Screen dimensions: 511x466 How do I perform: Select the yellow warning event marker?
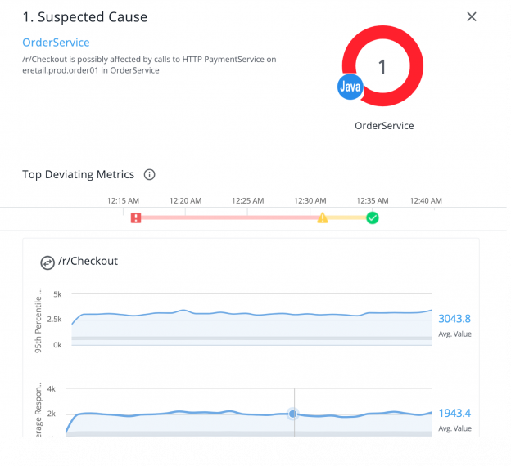point(323,217)
